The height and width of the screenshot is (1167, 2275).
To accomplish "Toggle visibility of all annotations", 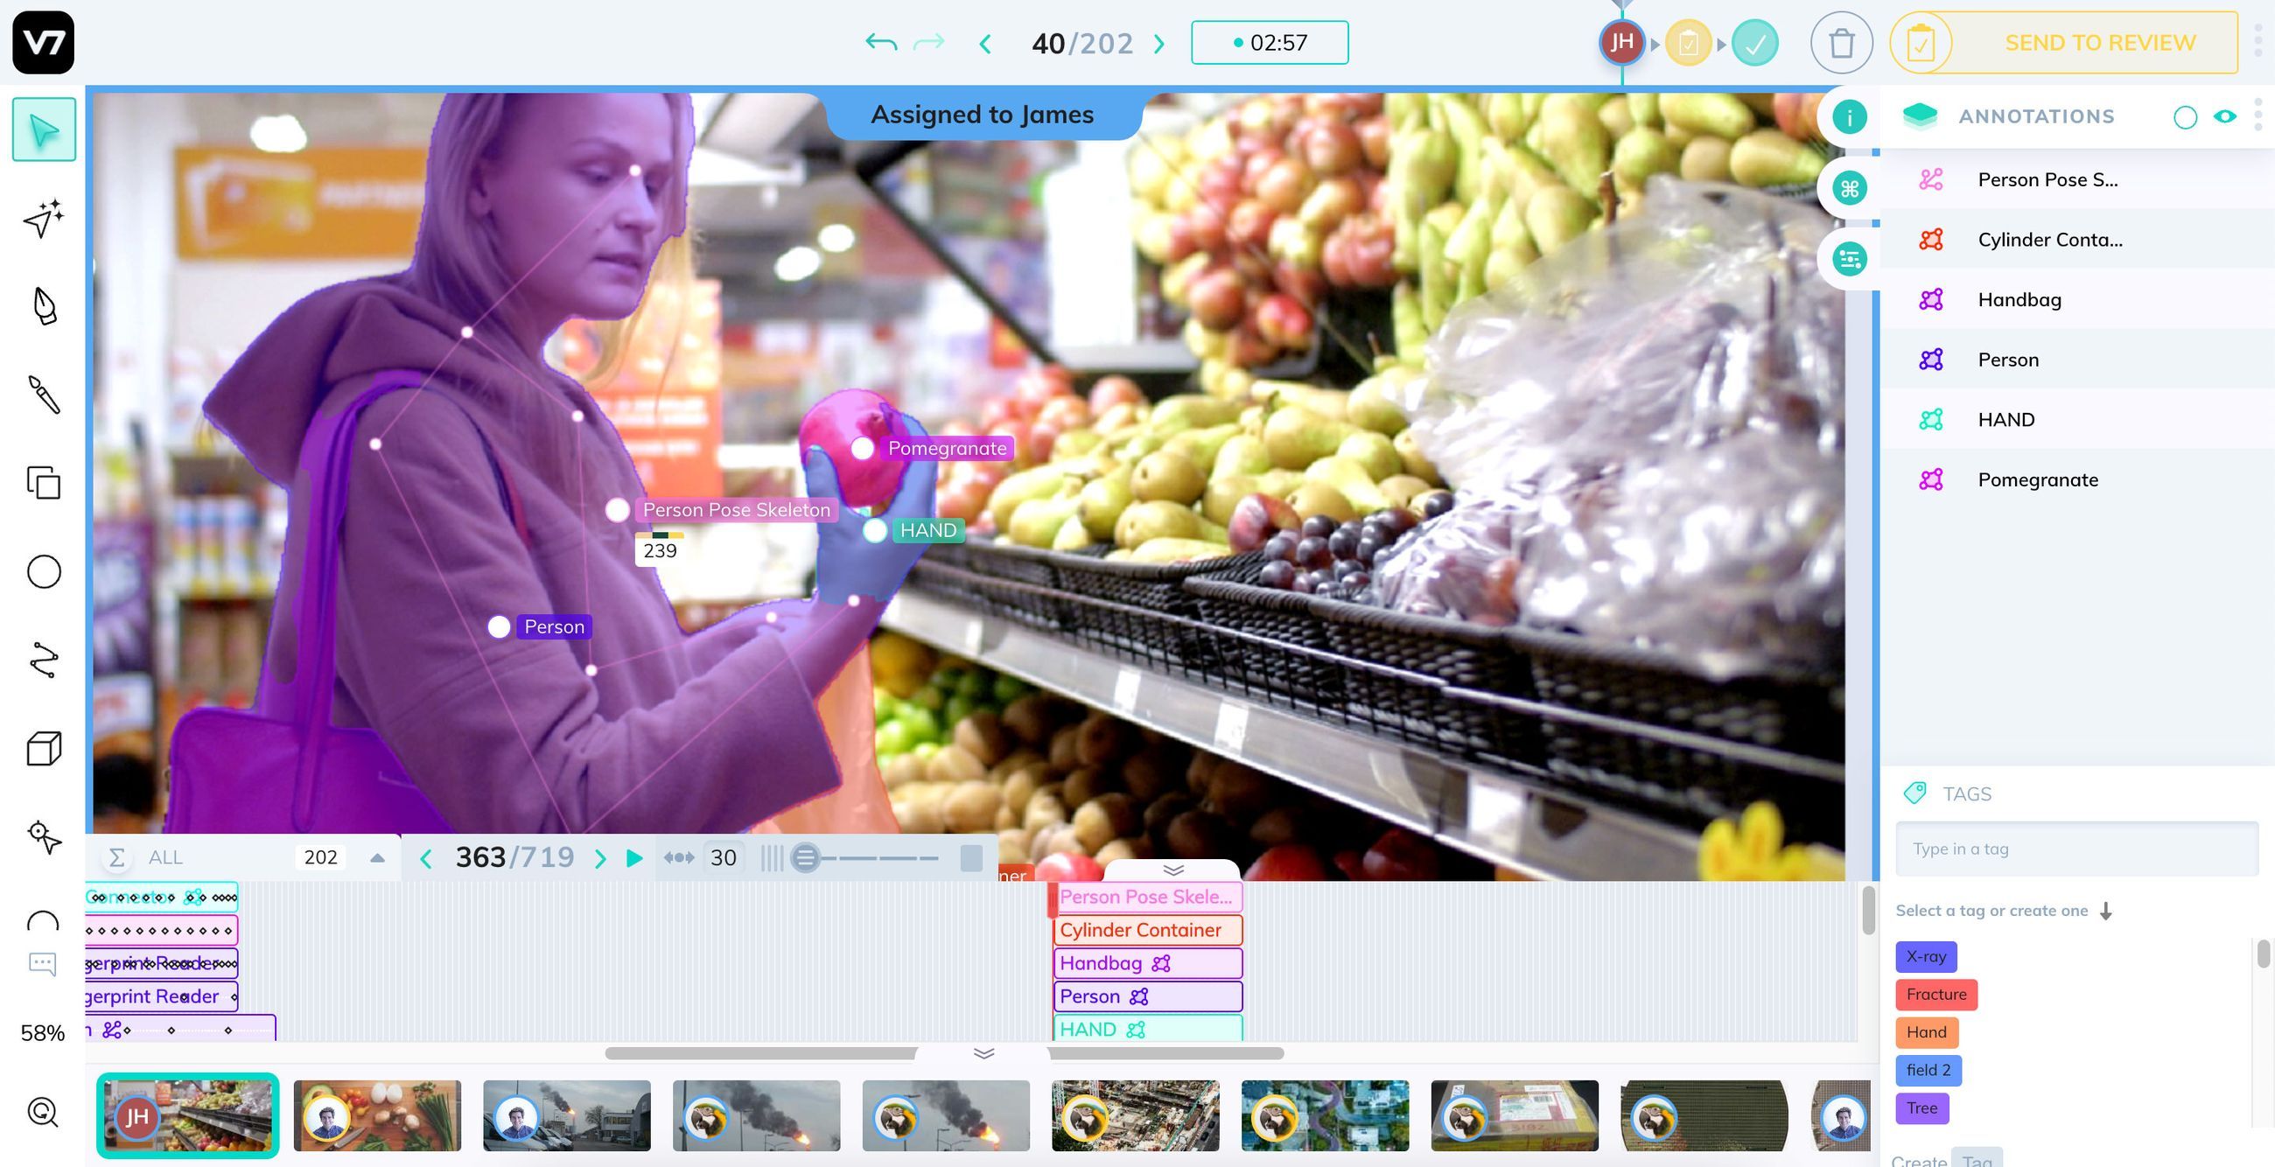I will tap(2225, 115).
